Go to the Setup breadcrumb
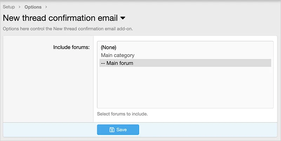281x141 pixels. click(9, 7)
